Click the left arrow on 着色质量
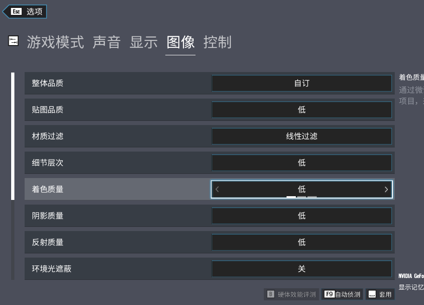 tap(217, 189)
